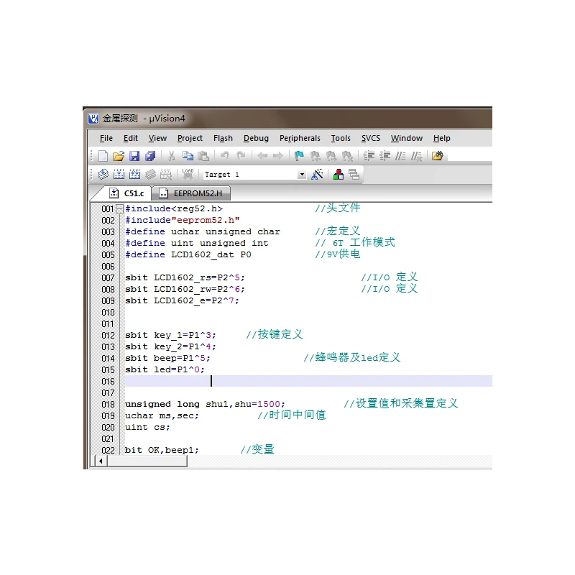Copy selection with the Copy icon
The height and width of the screenshot is (575, 575).
[x=188, y=156]
